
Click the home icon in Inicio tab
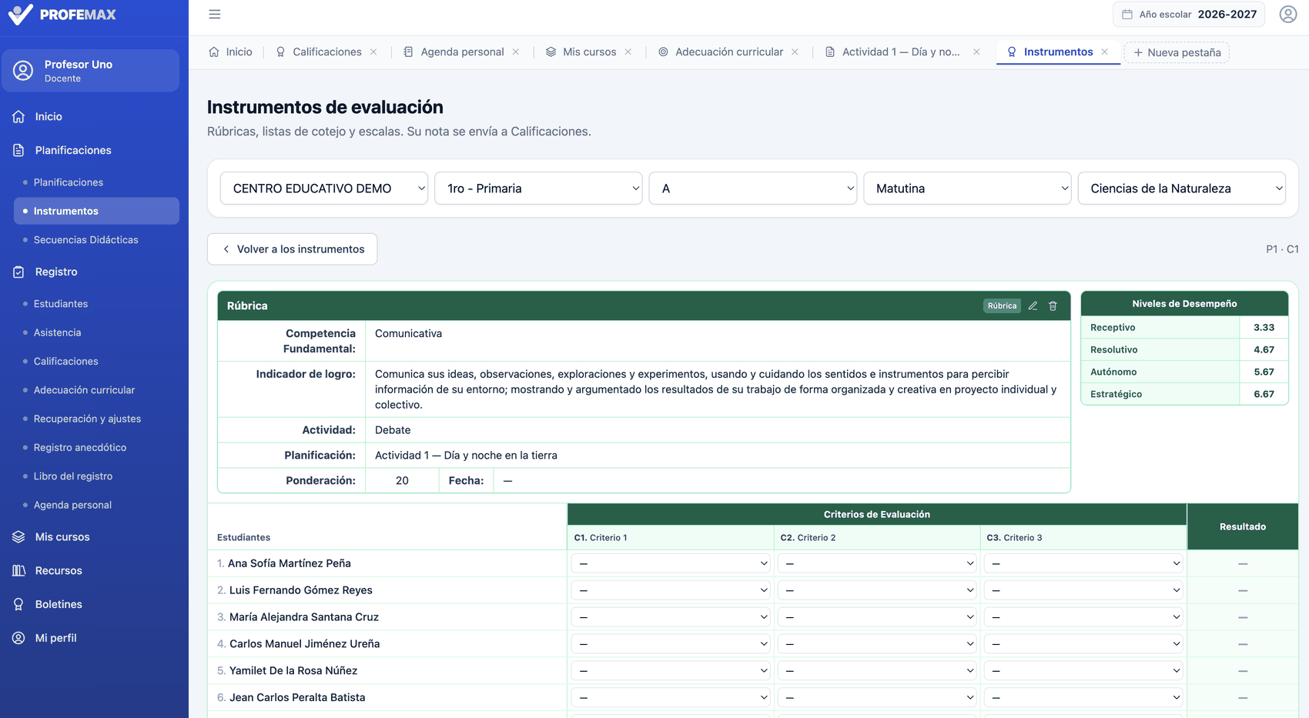coord(214,52)
